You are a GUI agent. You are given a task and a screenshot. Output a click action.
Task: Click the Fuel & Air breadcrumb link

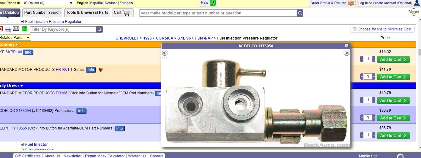pyautogui.click(x=204, y=38)
